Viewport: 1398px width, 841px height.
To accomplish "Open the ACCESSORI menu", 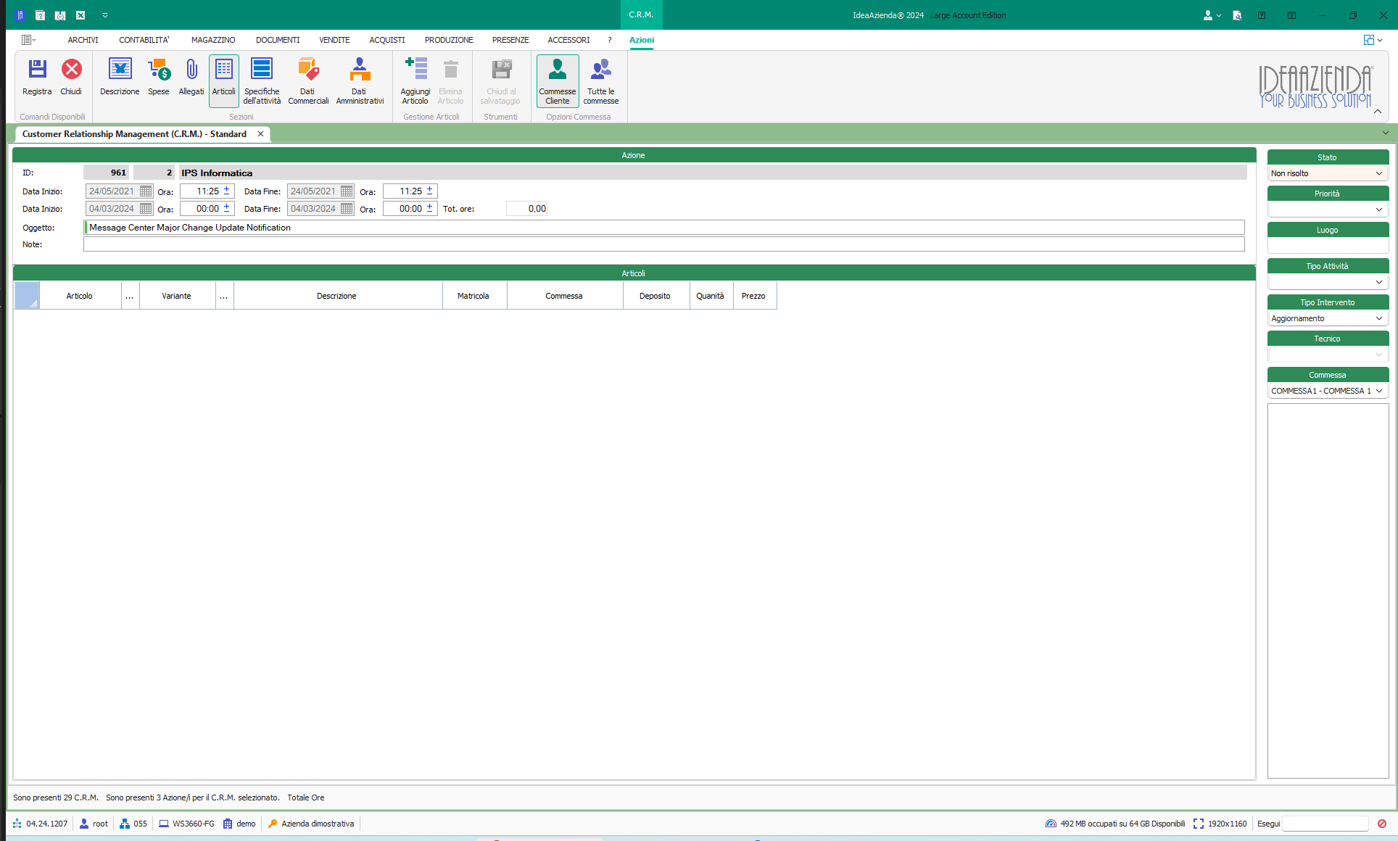I will pyautogui.click(x=568, y=40).
